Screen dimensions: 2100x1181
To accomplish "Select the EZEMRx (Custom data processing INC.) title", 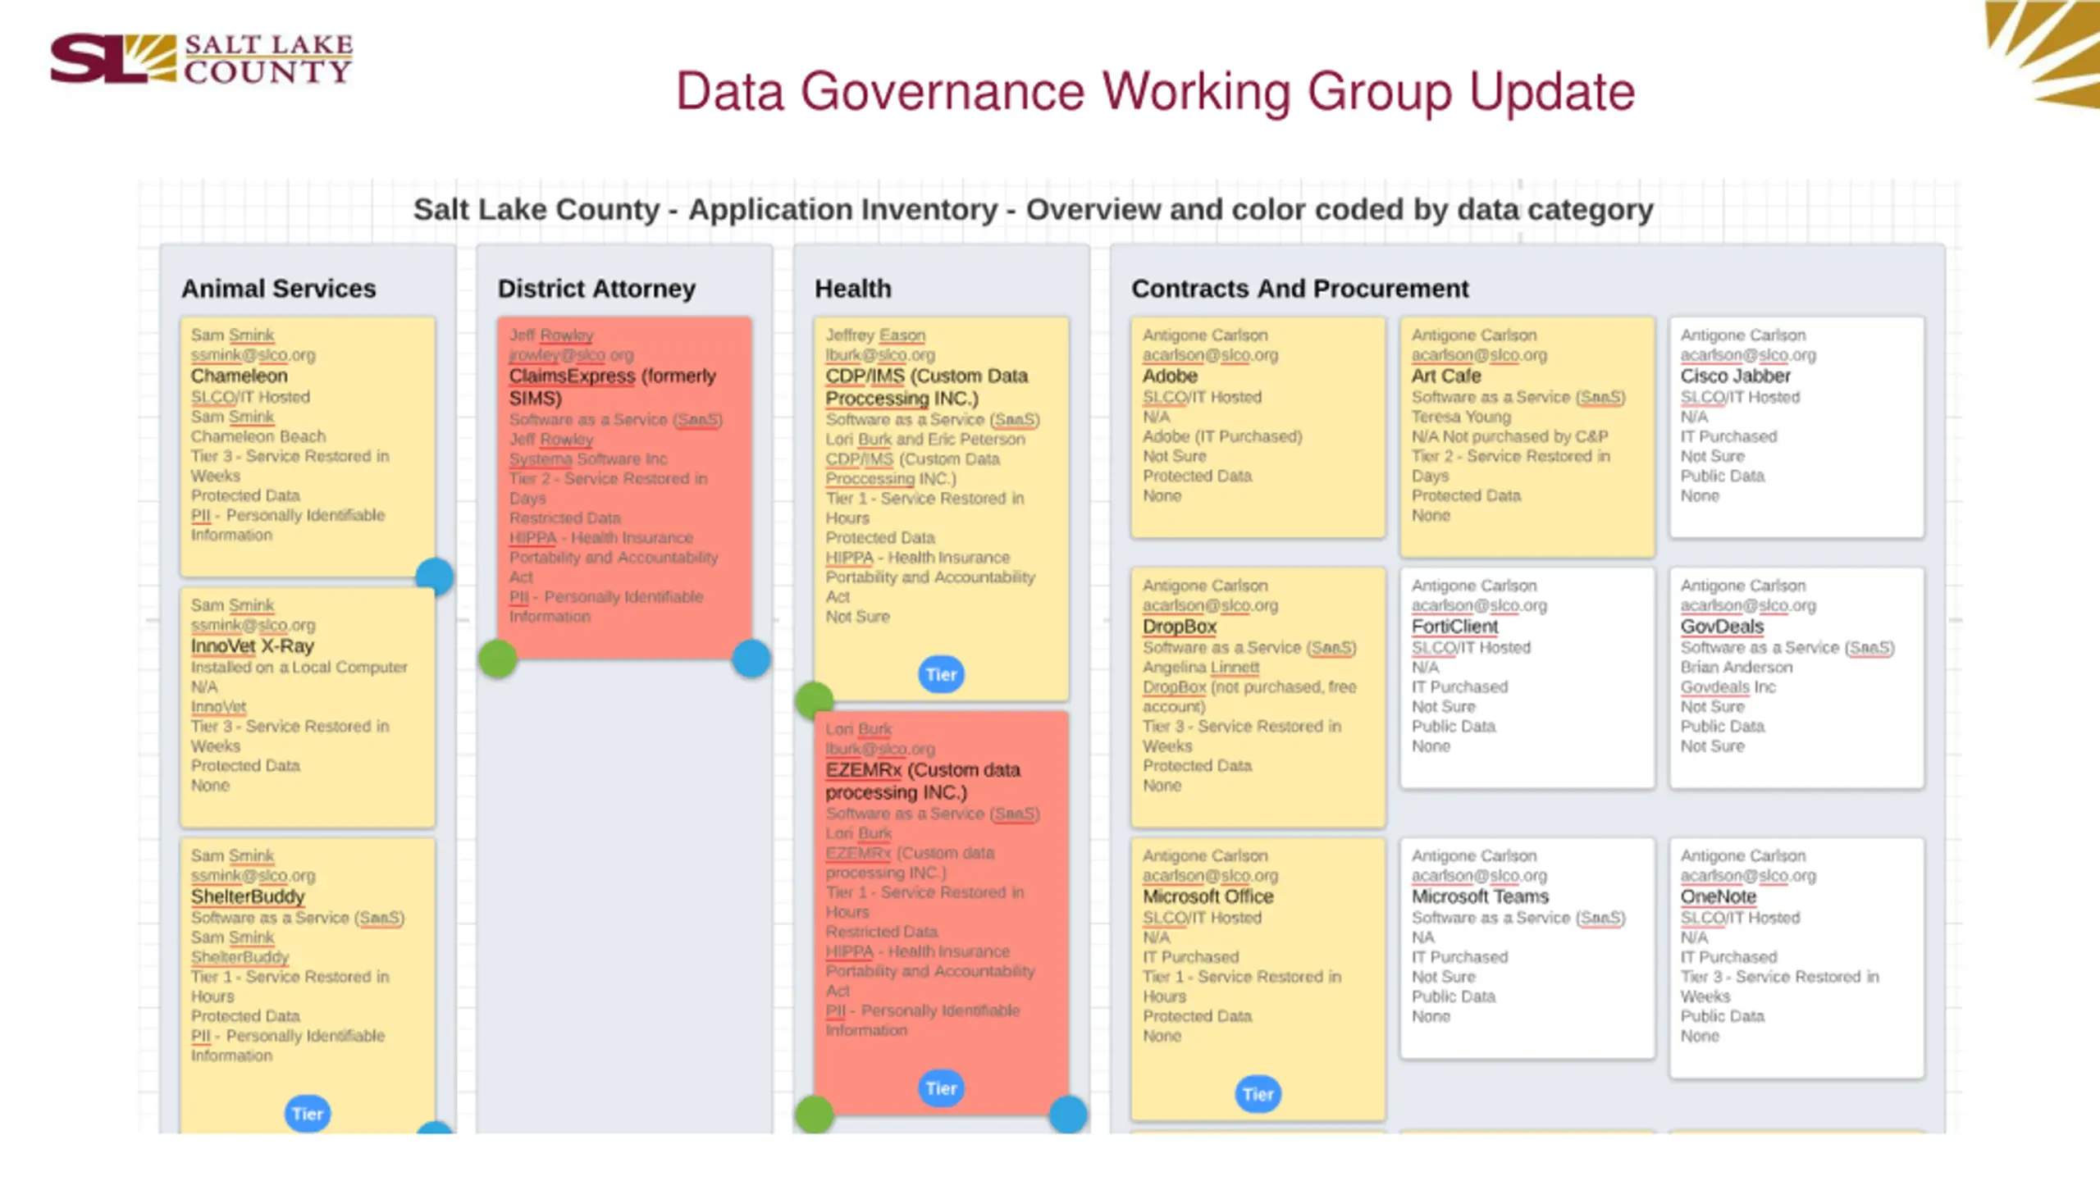I will (923, 781).
